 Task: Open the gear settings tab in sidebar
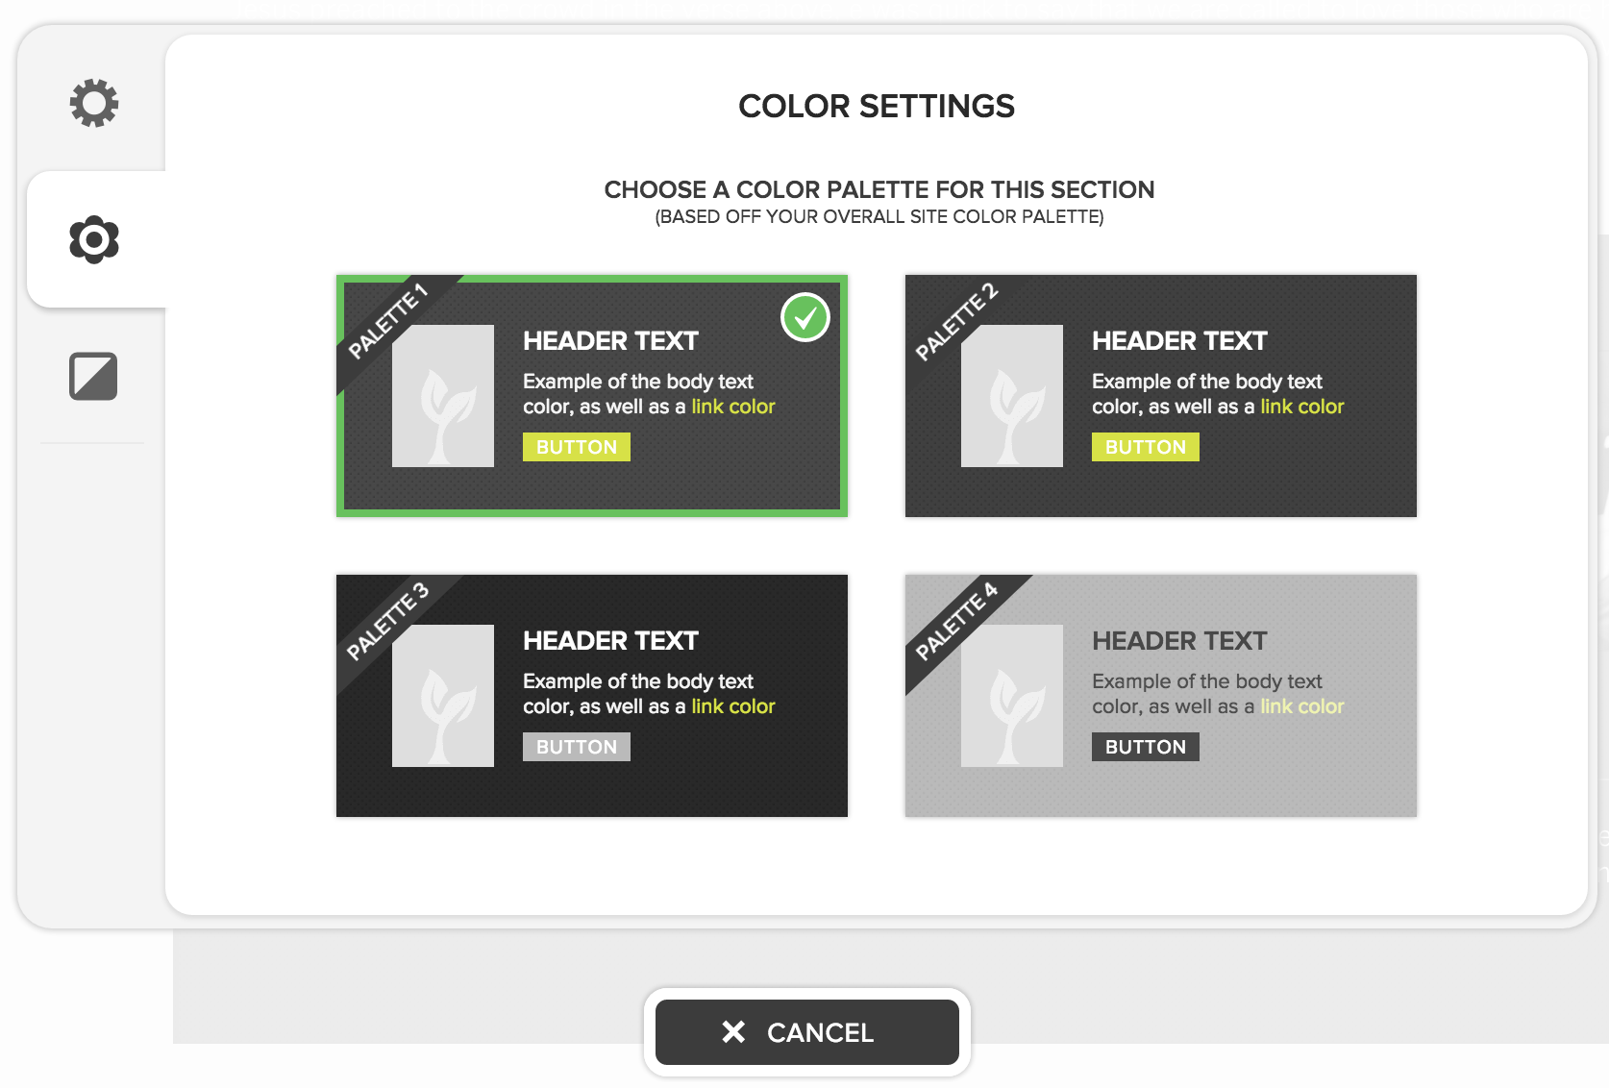(94, 103)
